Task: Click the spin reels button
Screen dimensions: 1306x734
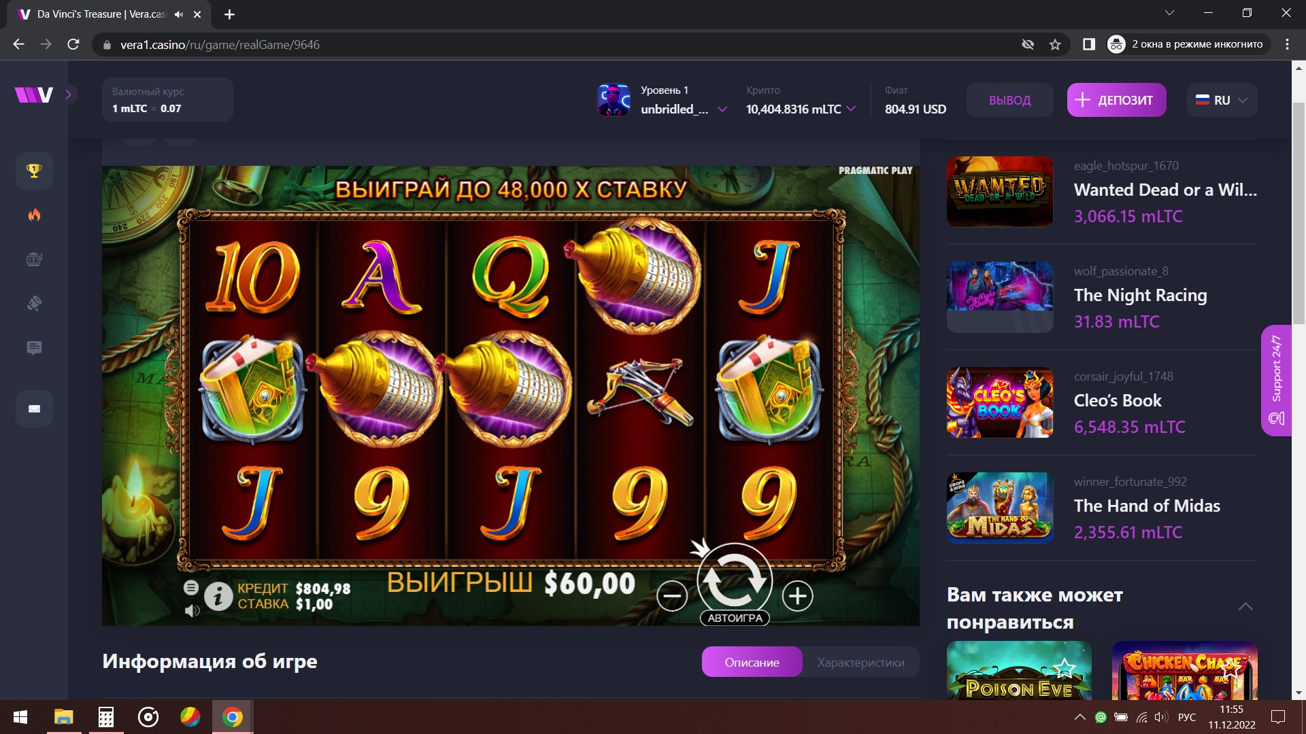Action: (735, 579)
